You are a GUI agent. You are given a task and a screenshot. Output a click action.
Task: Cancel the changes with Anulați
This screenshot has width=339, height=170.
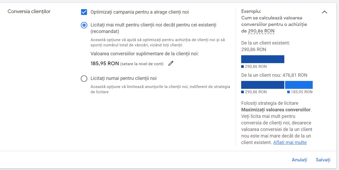point(299,160)
